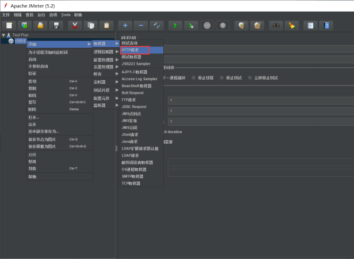Image resolution: width=354 pixels, height=259 pixels.
Task: Click the New test plan toolbar icon
Action: pos(10,25)
